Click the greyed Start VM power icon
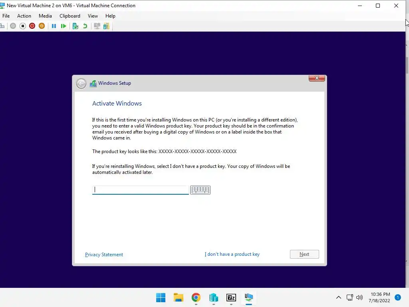The width and height of the screenshot is (409, 307). (x=13, y=26)
